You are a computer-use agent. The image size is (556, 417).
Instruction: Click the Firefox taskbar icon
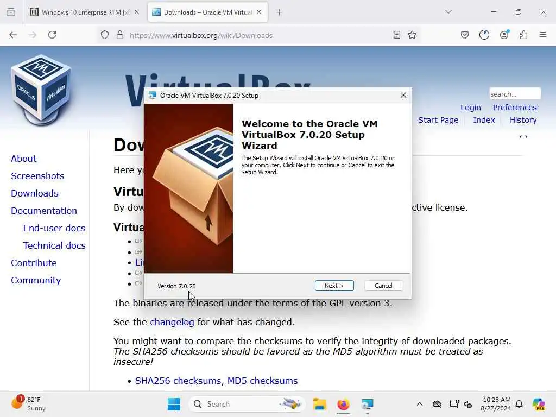(343, 404)
